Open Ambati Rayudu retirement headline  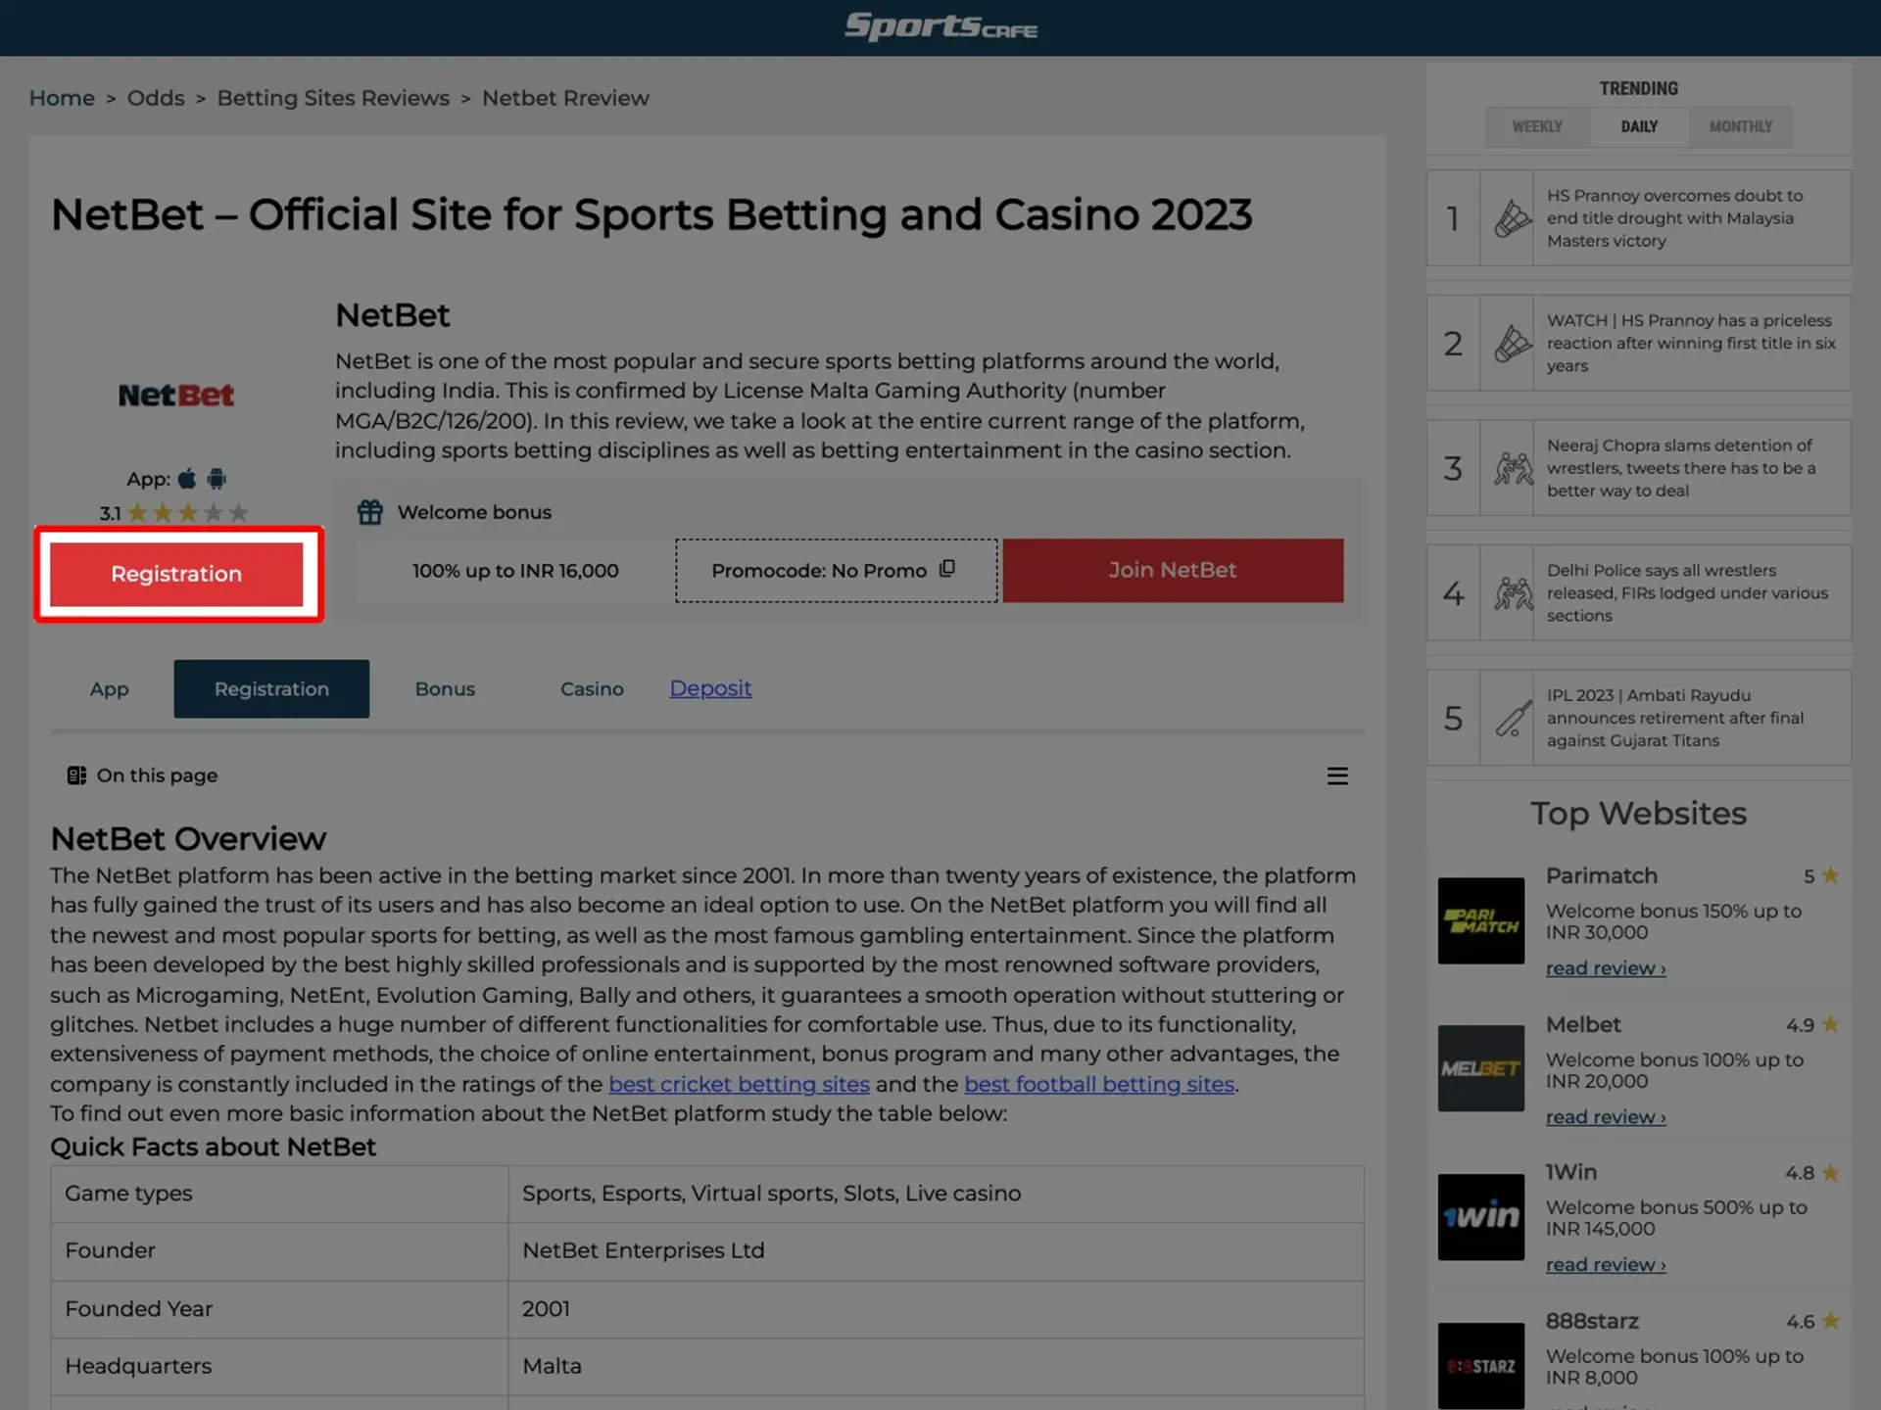pyautogui.click(x=1675, y=718)
